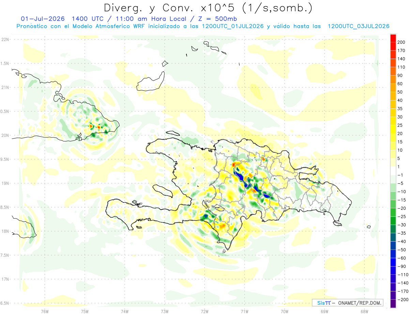Click the 70W longitude label
Image resolution: width=409 pixels, height=316 pixels.
coord(285,311)
